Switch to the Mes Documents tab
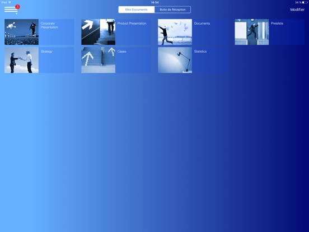 click(137, 10)
